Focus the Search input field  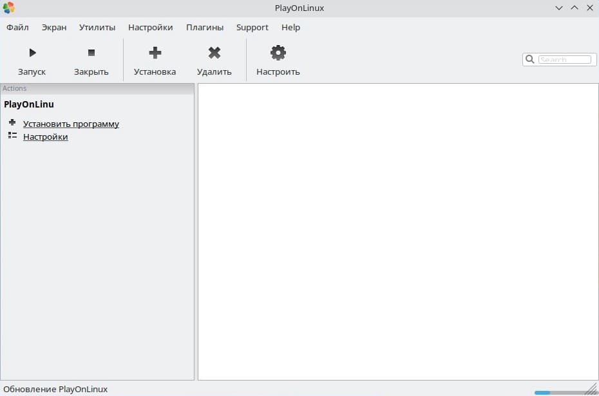click(565, 59)
